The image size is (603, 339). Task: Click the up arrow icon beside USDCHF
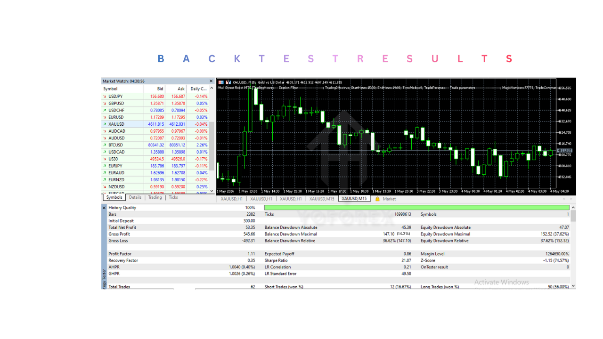(105, 110)
